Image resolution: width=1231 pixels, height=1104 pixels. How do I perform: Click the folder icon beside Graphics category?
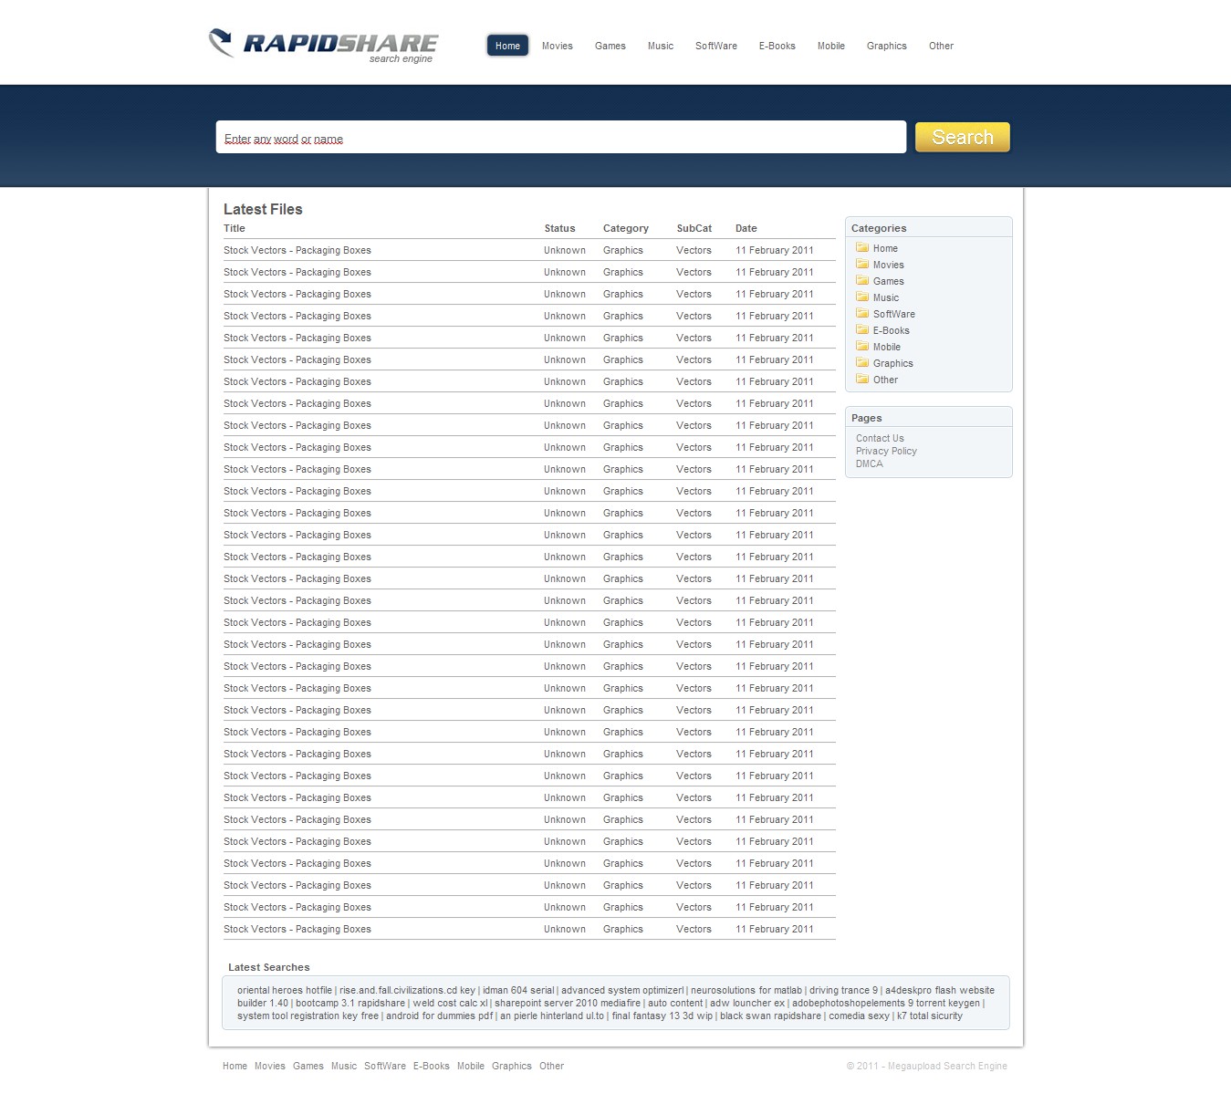click(x=862, y=362)
